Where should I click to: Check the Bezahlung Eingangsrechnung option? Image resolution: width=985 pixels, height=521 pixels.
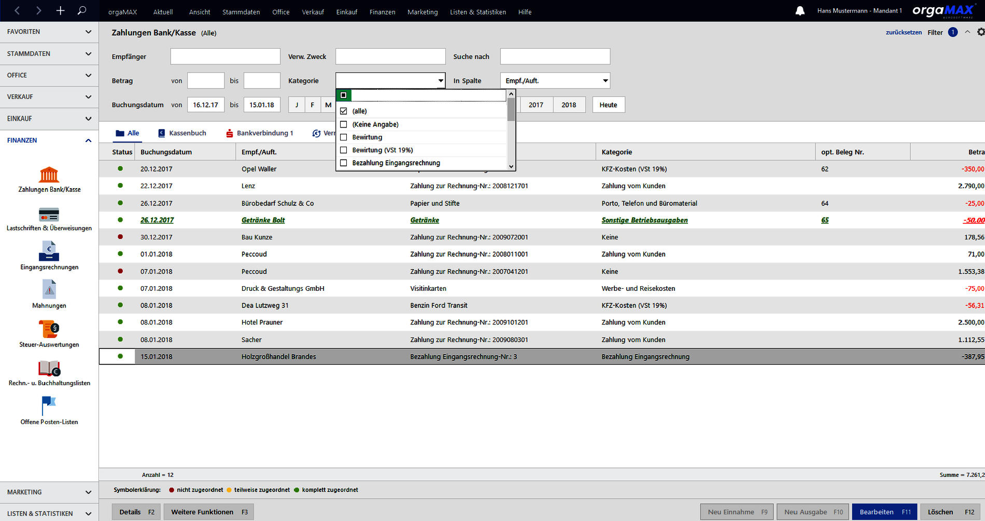click(x=343, y=163)
